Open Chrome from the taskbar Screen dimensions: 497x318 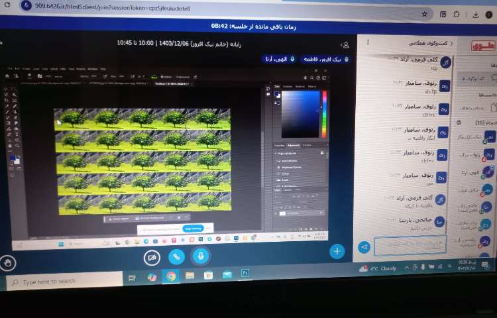point(171,276)
